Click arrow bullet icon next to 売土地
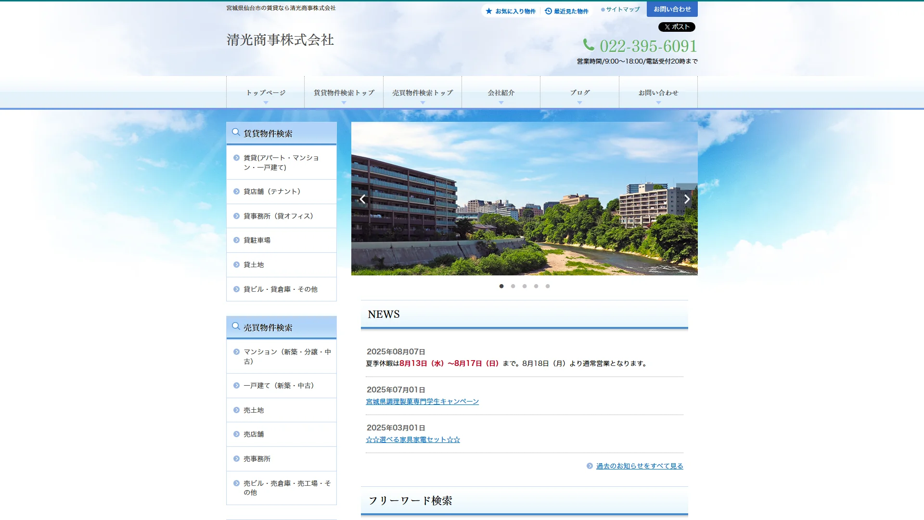The height and width of the screenshot is (520, 924). click(236, 410)
